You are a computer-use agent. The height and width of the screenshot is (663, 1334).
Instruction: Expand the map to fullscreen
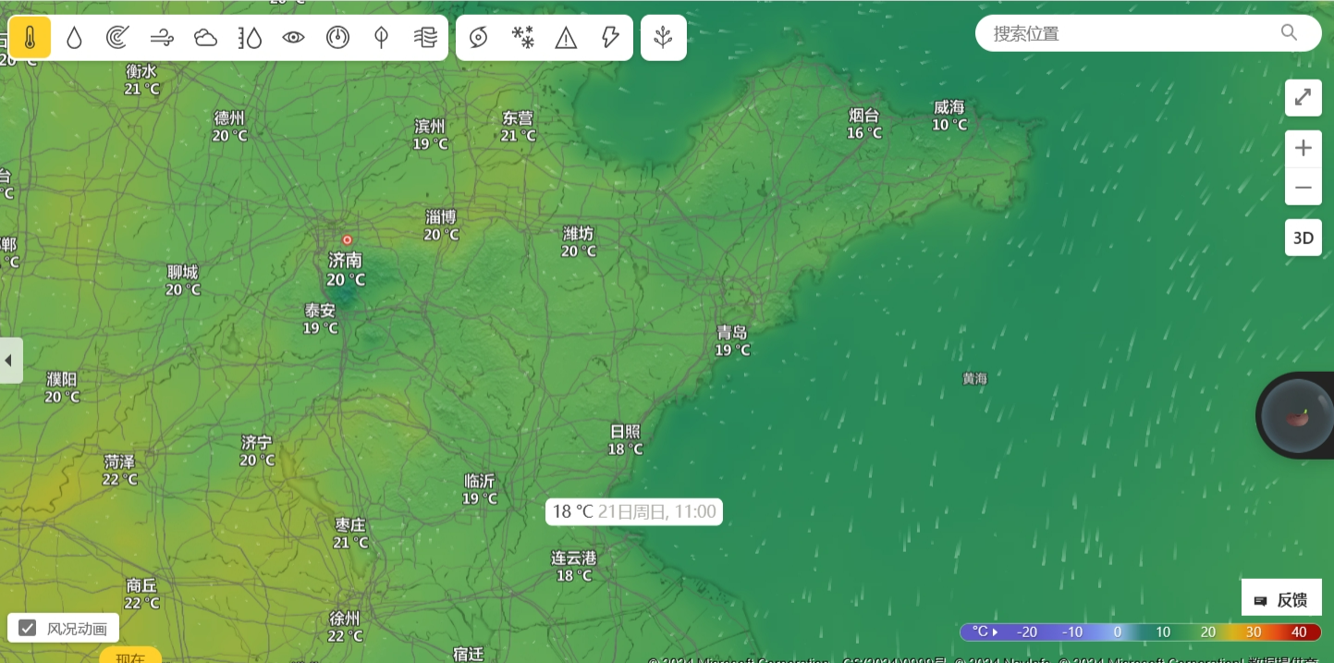coord(1303,97)
